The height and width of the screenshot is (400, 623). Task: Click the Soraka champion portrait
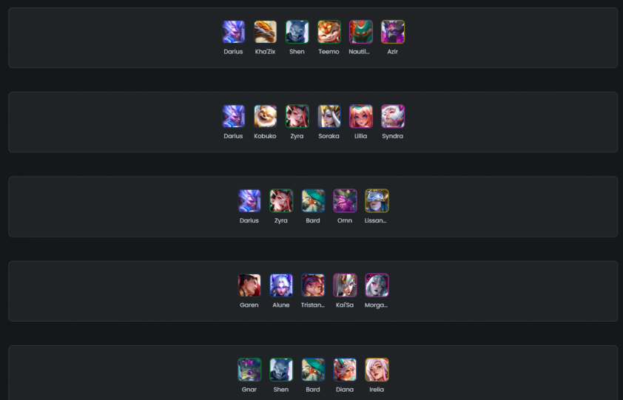(329, 116)
